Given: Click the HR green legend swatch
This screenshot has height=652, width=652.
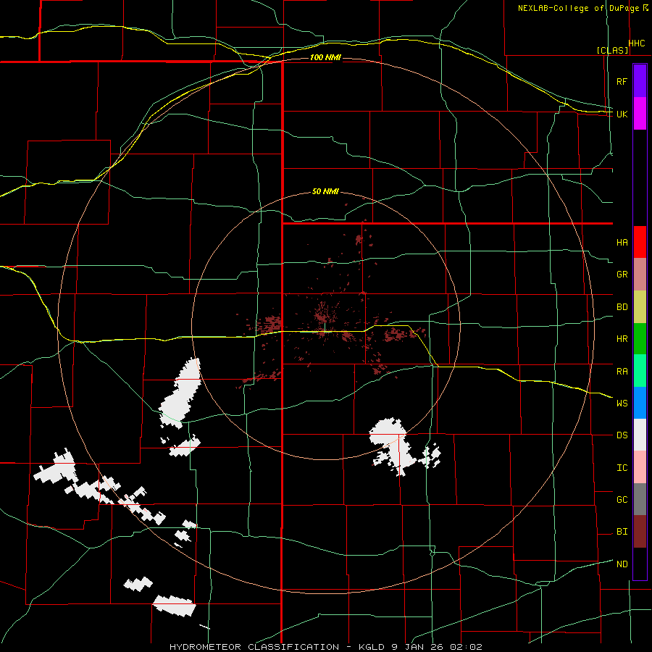Looking at the screenshot, I should [640, 338].
